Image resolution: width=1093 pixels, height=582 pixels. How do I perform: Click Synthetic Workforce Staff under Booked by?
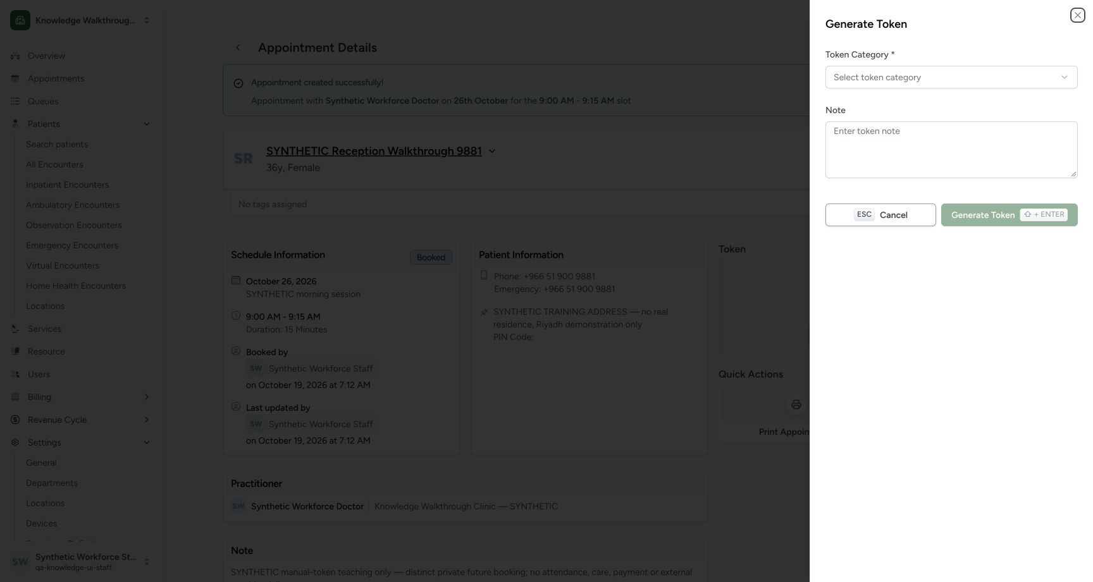coord(321,368)
